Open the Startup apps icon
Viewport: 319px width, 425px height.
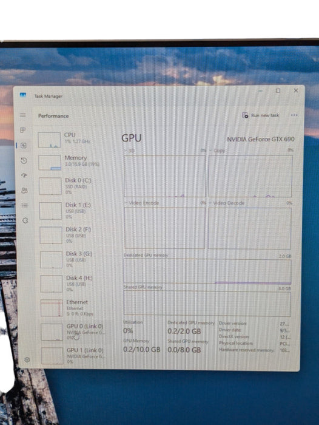[x=24, y=175]
